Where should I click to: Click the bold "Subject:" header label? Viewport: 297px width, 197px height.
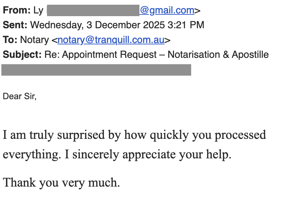[22, 55]
